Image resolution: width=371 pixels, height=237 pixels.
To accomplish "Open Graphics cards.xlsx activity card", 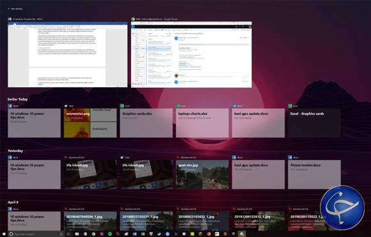I will tap(146, 123).
